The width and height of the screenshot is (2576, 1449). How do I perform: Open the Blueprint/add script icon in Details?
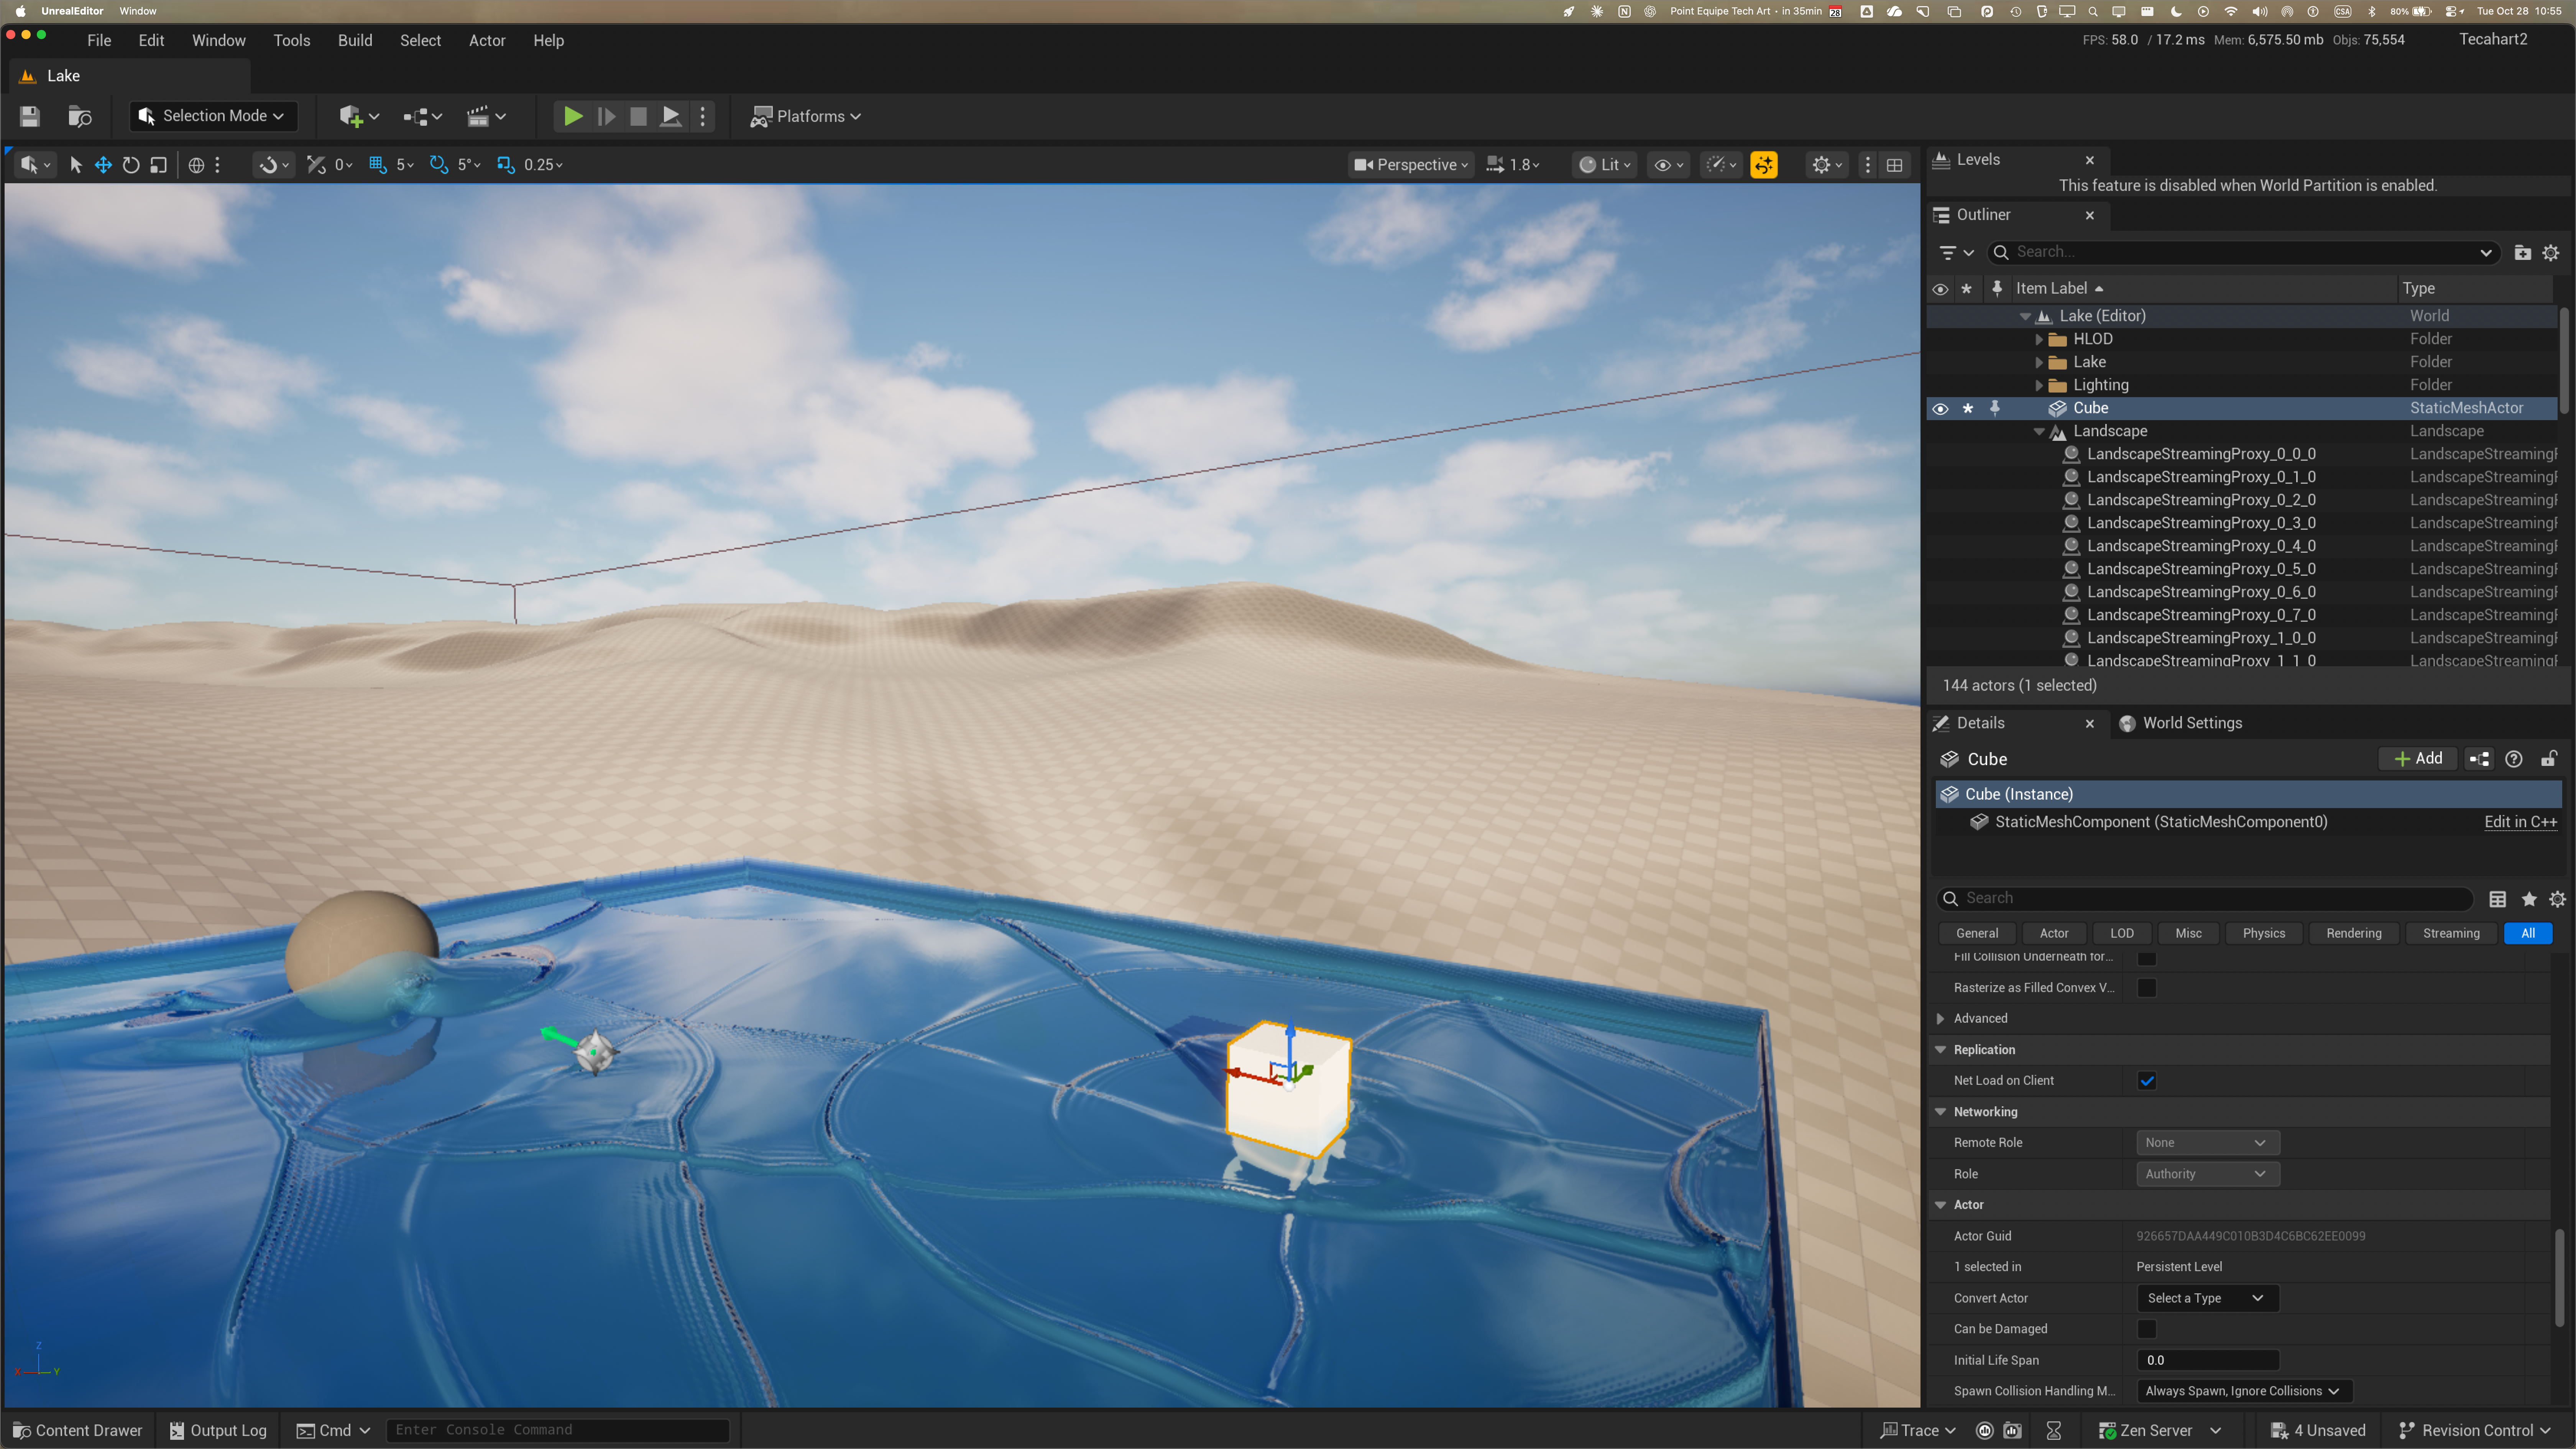click(x=2479, y=759)
